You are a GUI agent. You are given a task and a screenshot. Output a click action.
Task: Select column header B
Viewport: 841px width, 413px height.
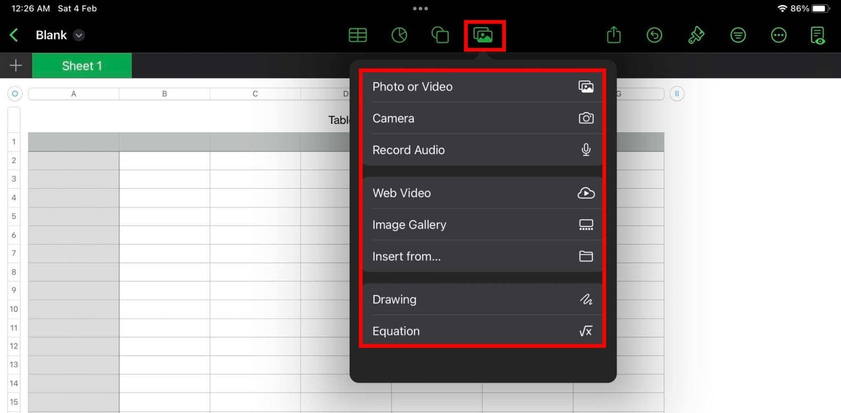164,93
